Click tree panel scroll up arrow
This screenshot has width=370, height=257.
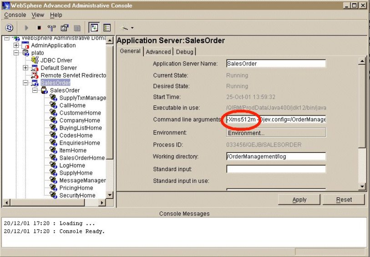110,40
